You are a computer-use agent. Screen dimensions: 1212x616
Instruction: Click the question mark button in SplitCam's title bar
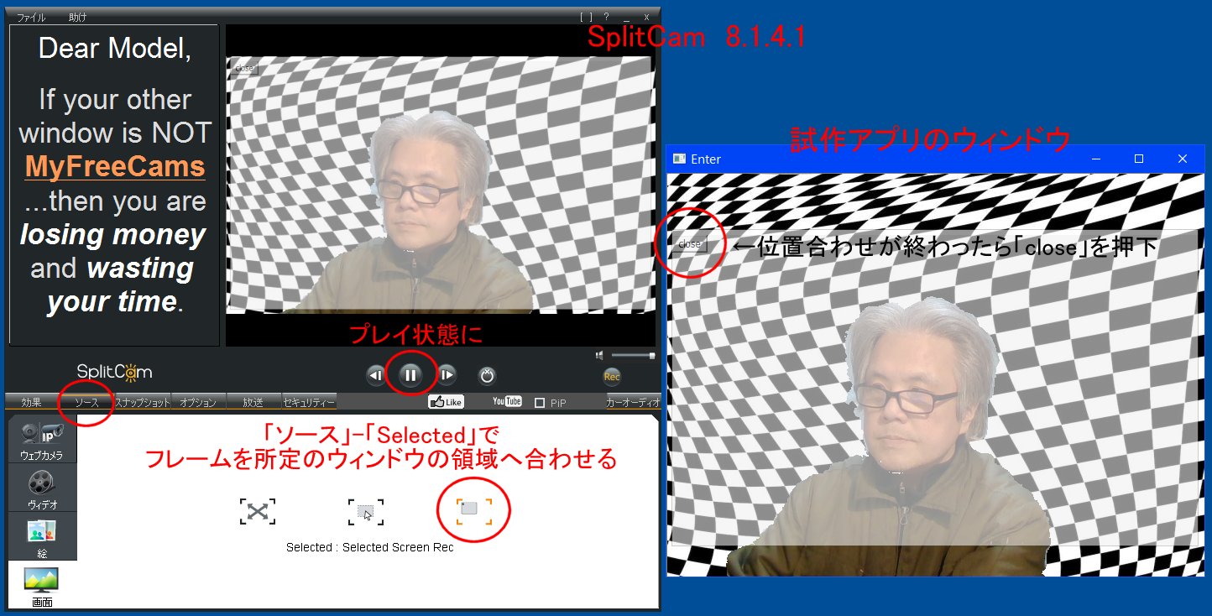click(606, 17)
